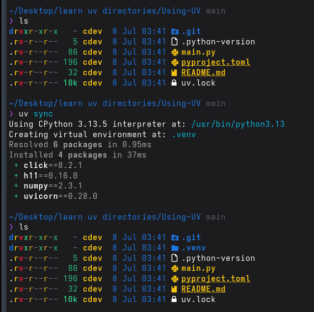Click the uvicorn==0.28.0 package line
The height and width of the screenshot is (312, 314).
click(x=60, y=196)
